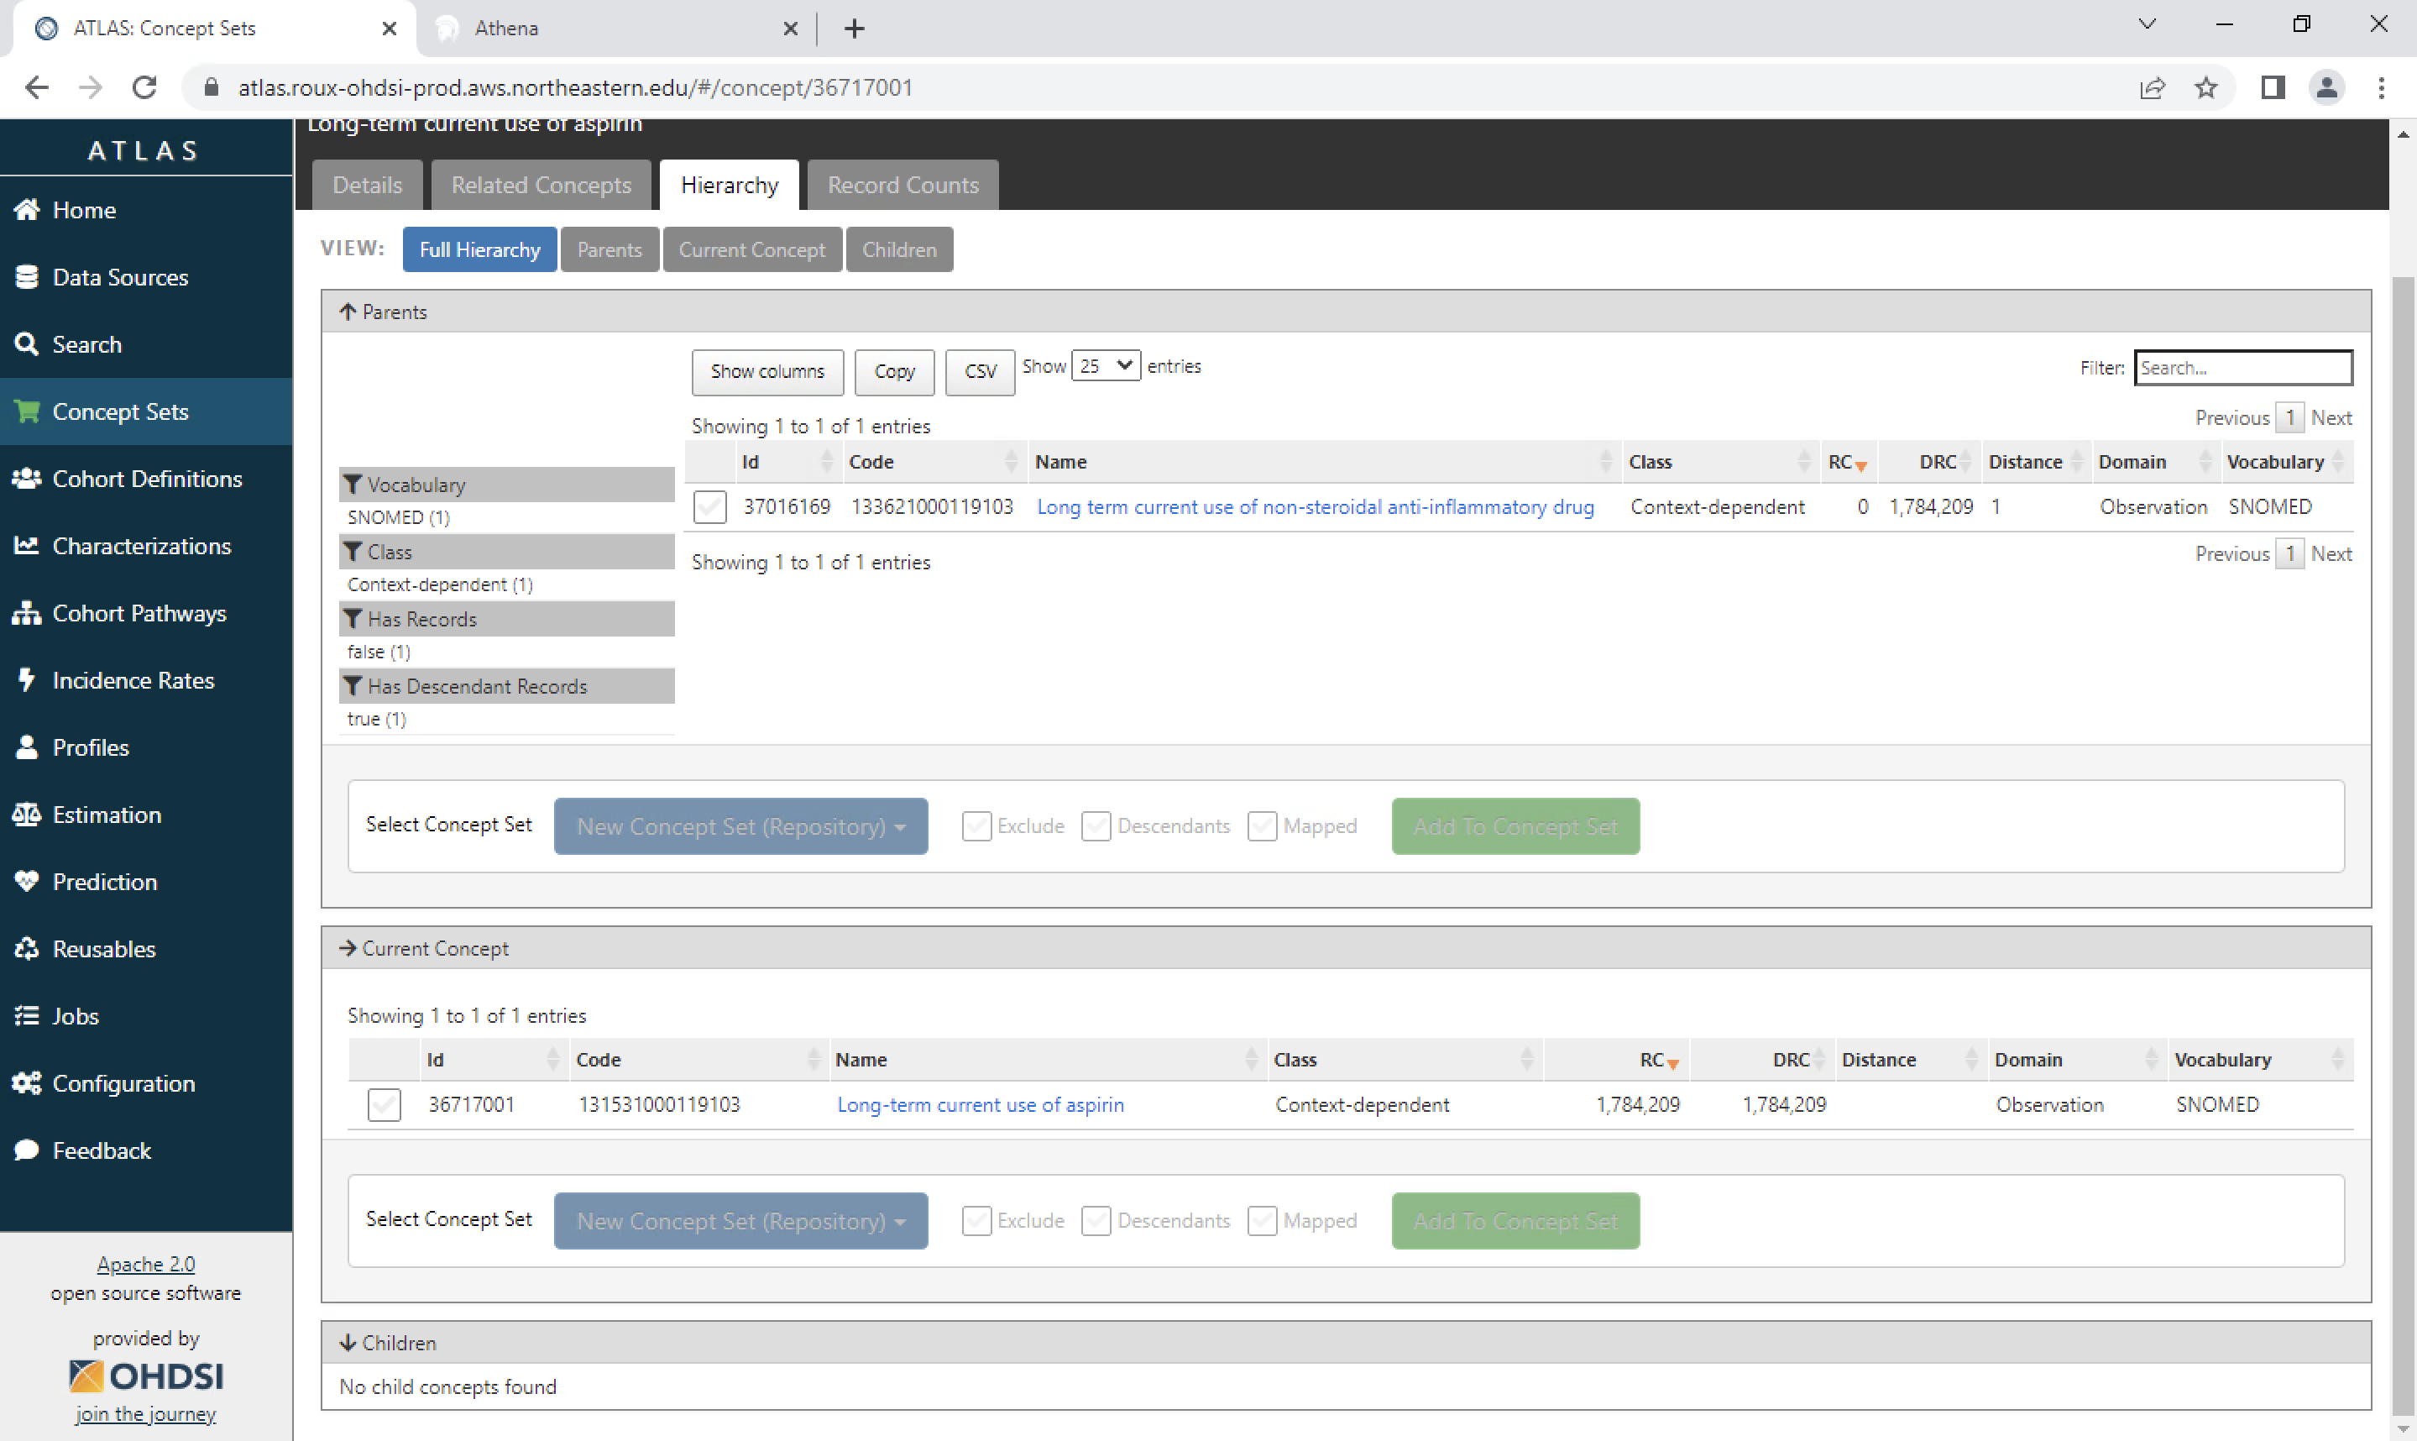2417x1441 pixels.
Task: Open Cohort Pathways sitemap icon
Action: tap(26, 613)
